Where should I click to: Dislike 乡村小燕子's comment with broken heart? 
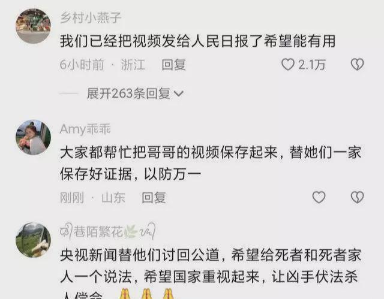click(x=358, y=65)
